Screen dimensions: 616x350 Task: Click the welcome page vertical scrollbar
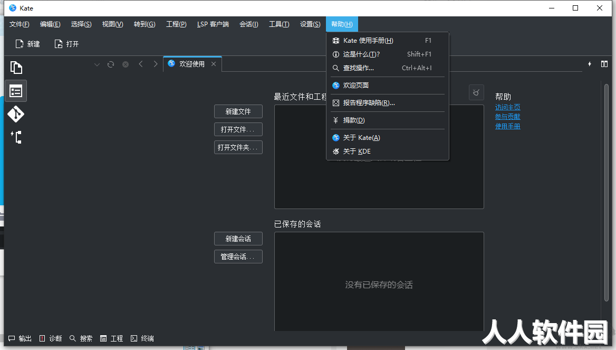pos(606,193)
